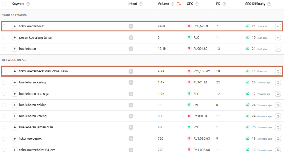
Task: Check the box for pesan kue ulang tahun
Action: pyautogui.click(x=4, y=38)
